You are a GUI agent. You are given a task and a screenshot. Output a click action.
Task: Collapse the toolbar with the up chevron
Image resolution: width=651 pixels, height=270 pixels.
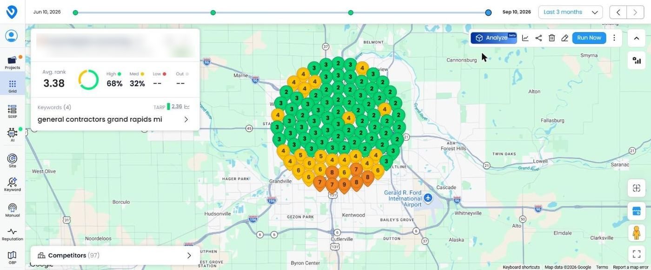[x=637, y=38]
